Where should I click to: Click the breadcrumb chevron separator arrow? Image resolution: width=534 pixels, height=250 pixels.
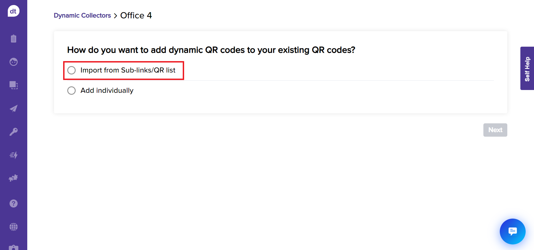(115, 16)
